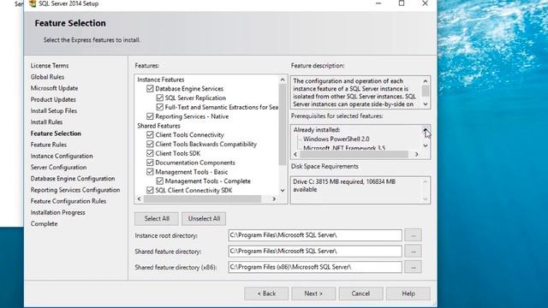Toggle Database Engine Services checkbox

click(x=150, y=89)
